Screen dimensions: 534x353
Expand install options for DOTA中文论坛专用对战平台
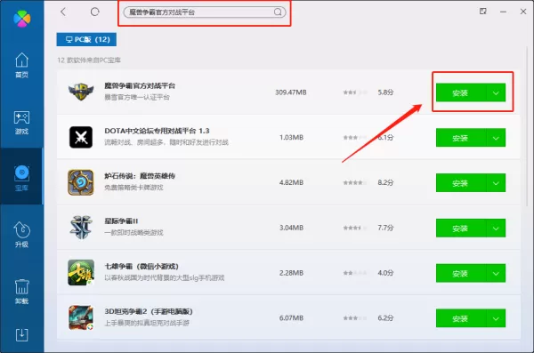point(496,138)
